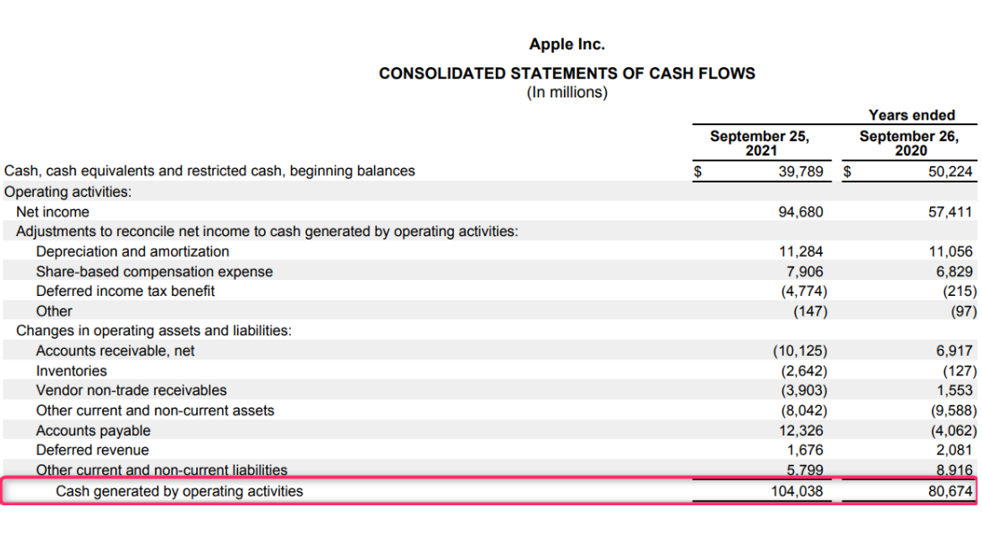The image size is (982, 533).
Task: Select the "Deferred income tax benefit" label
Action: point(125,291)
